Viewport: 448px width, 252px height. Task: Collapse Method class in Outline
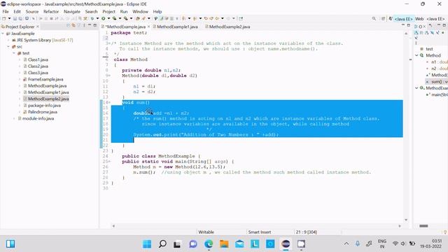click(x=417, y=55)
